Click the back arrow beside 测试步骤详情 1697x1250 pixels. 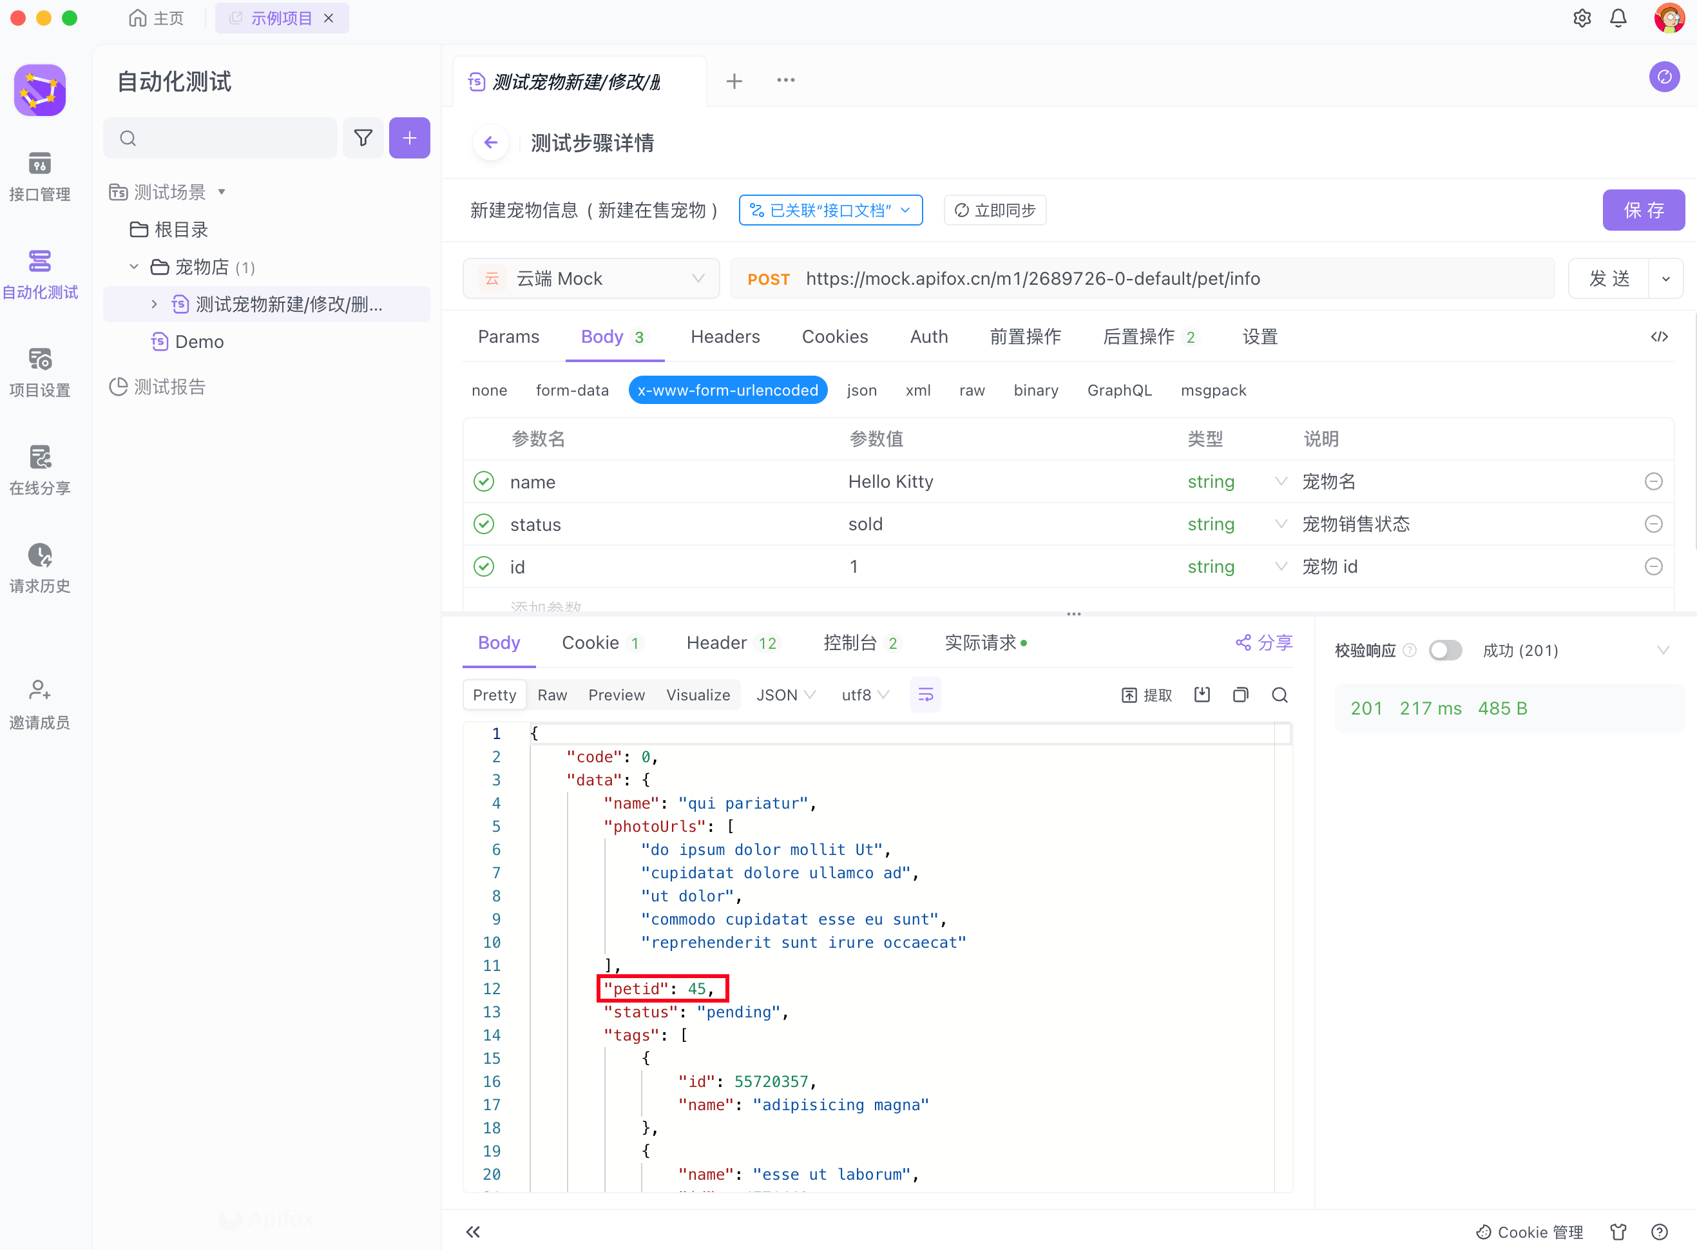(x=491, y=142)
